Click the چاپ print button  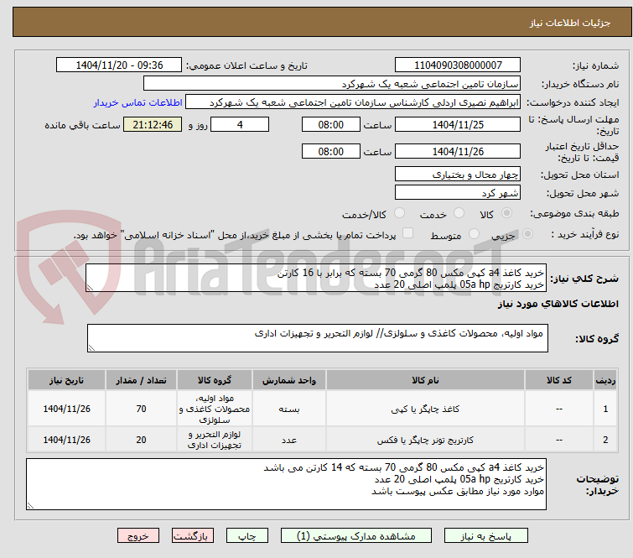tap(247, 536)
